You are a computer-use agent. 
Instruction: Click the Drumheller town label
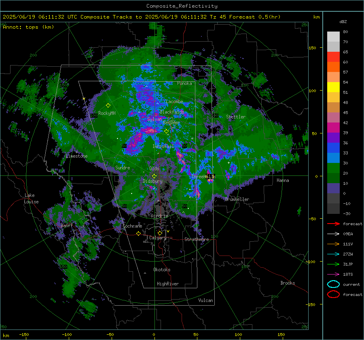pyautogui.click(x=237, y=199)
